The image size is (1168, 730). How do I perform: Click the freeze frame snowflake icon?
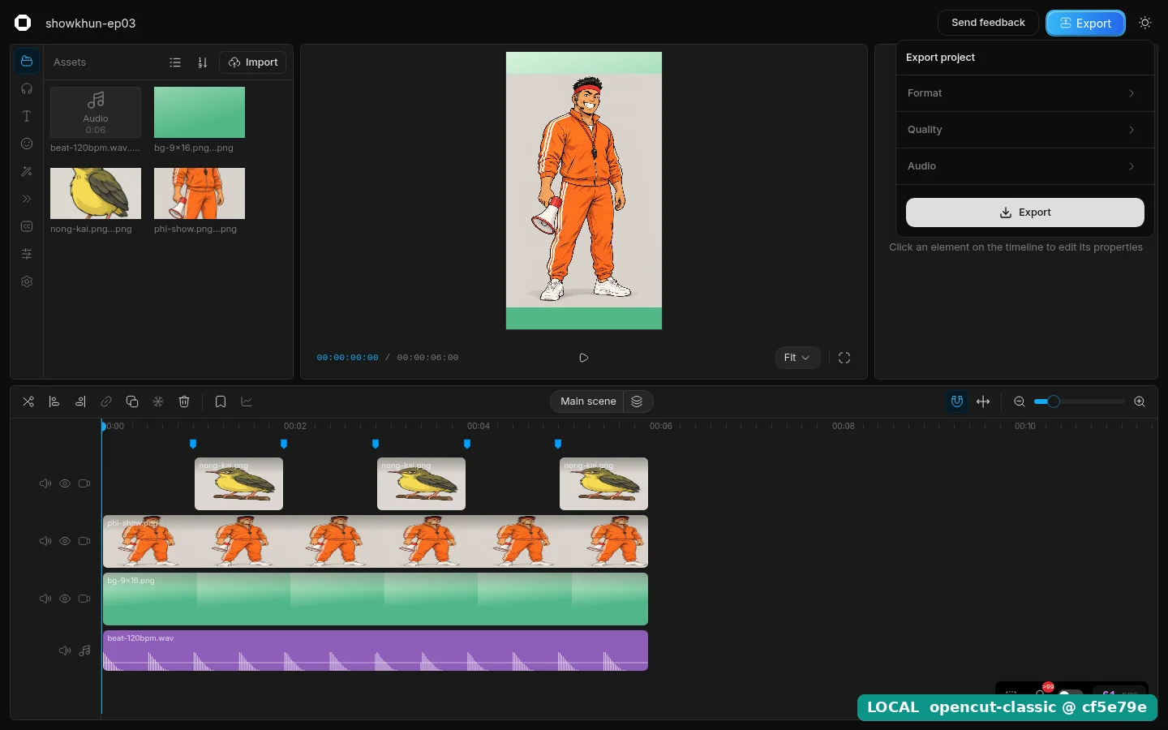(x=158, y=401)
